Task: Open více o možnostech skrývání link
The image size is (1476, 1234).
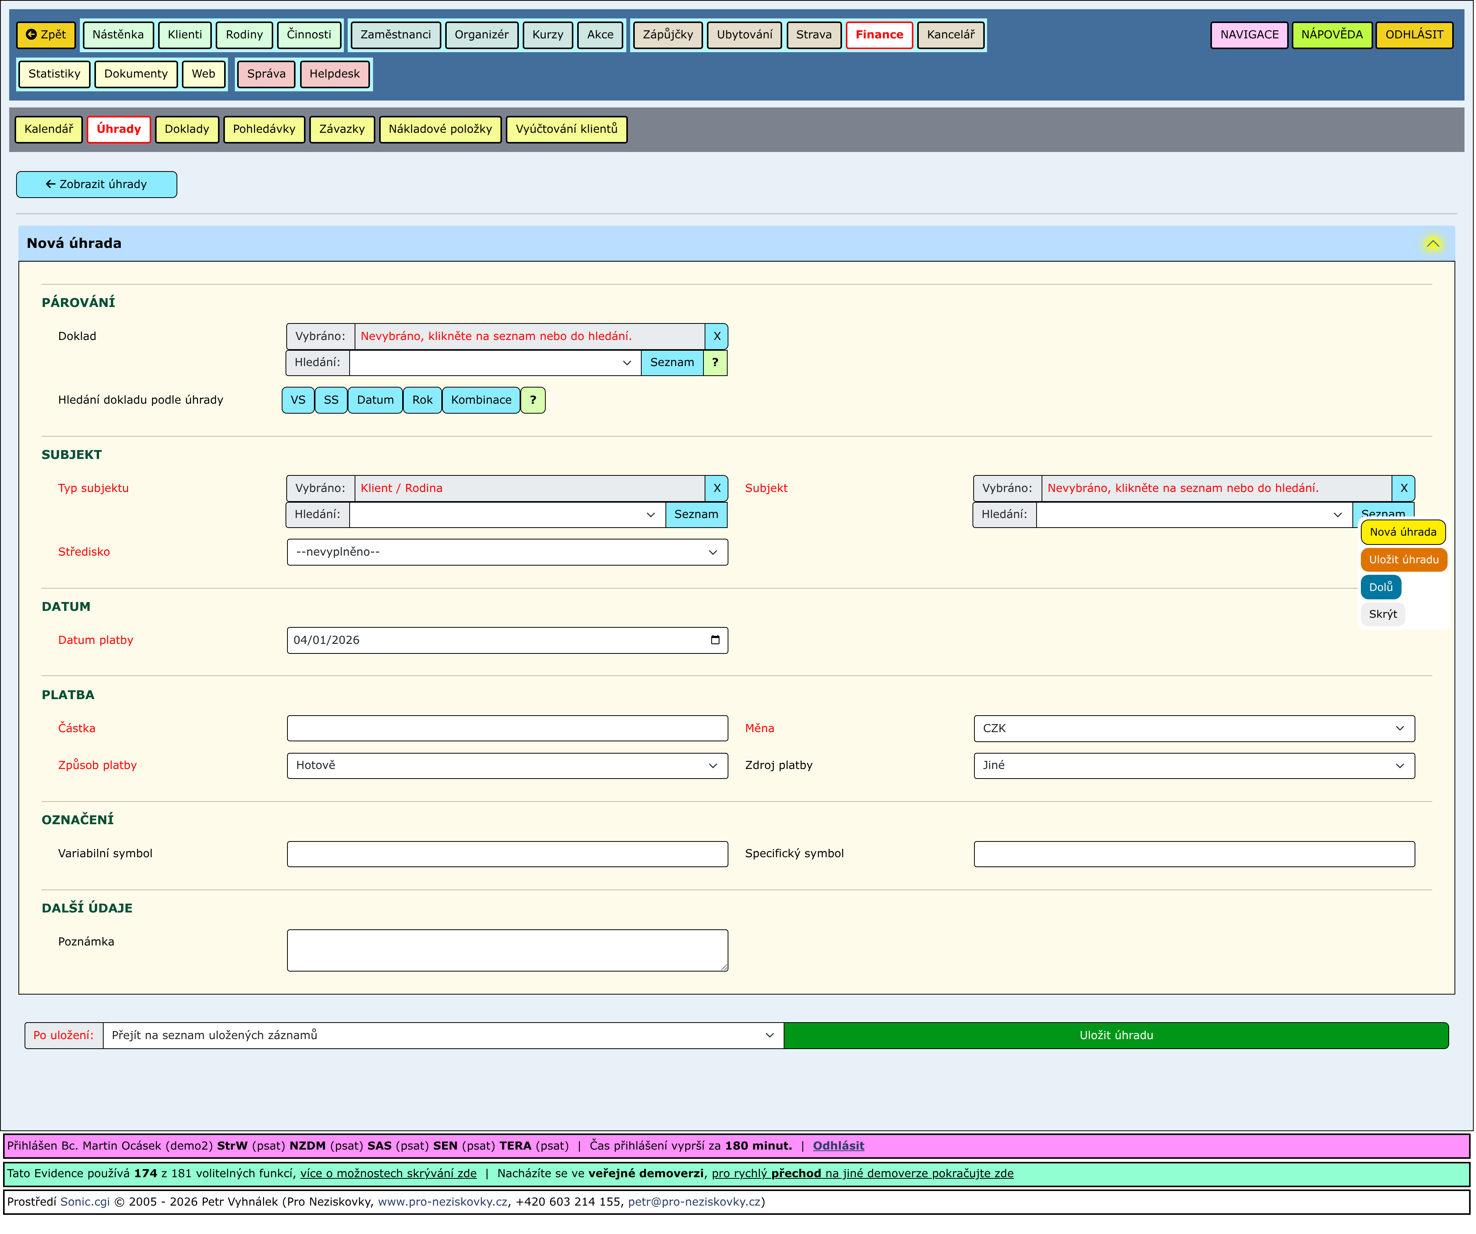Action: 389,1173
